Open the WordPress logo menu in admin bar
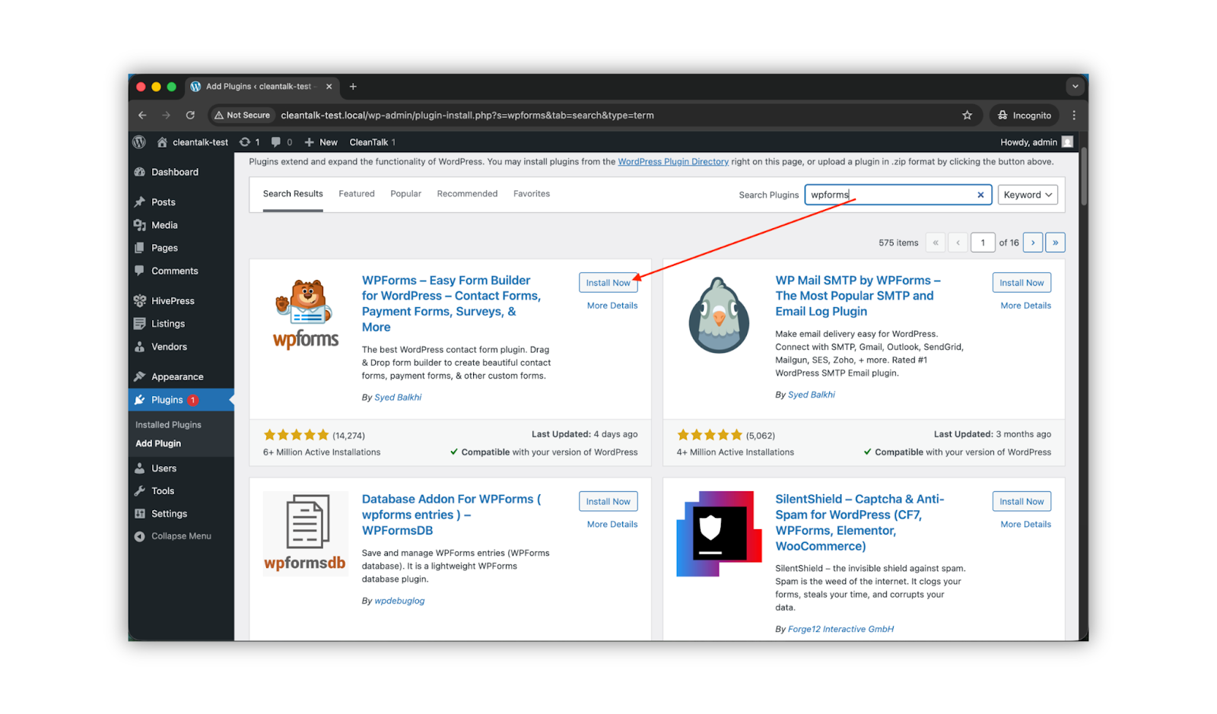Viewport: 1217px width, 714px height. pos(139,142)
